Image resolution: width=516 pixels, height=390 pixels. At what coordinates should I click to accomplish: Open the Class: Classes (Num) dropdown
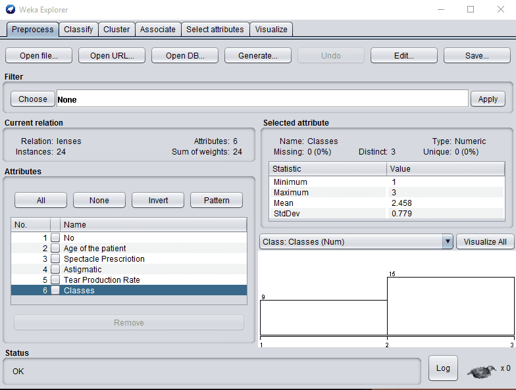point(356,242)
